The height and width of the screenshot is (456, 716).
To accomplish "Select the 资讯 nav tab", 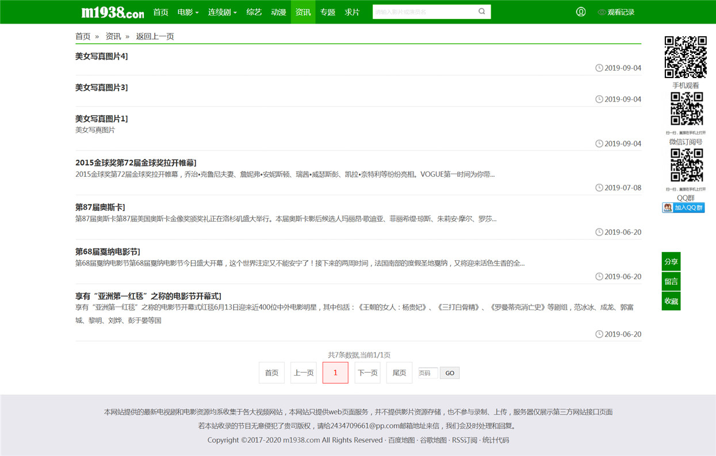I will pyautogui.click(x=303, y=12).
